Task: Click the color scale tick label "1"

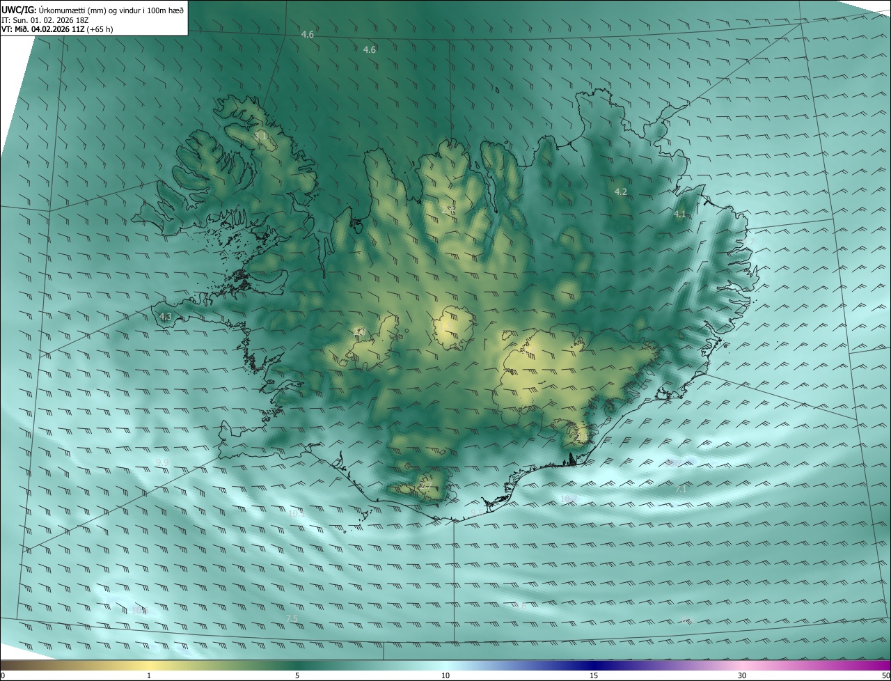Action: 149,675
